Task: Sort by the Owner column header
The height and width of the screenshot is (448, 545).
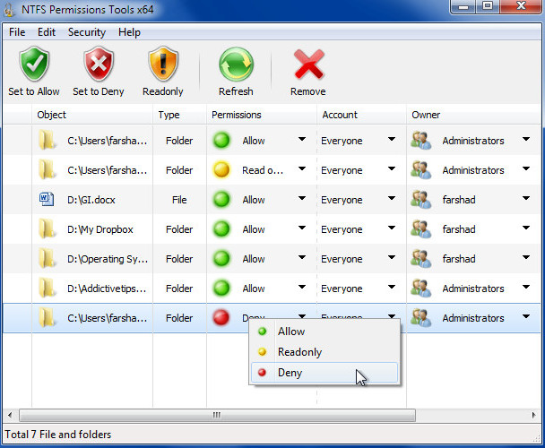Action: coord(473,115)
